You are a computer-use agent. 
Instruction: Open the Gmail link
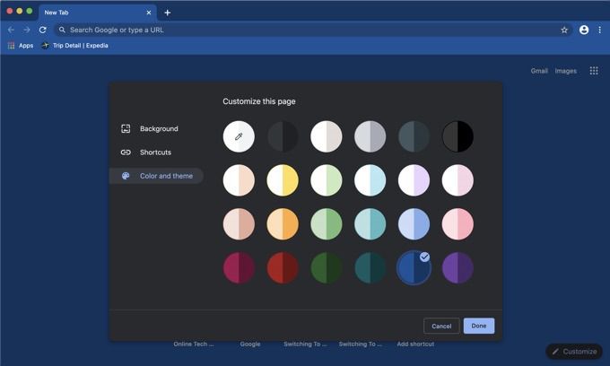pyautogui.click(x=539, y=71)
